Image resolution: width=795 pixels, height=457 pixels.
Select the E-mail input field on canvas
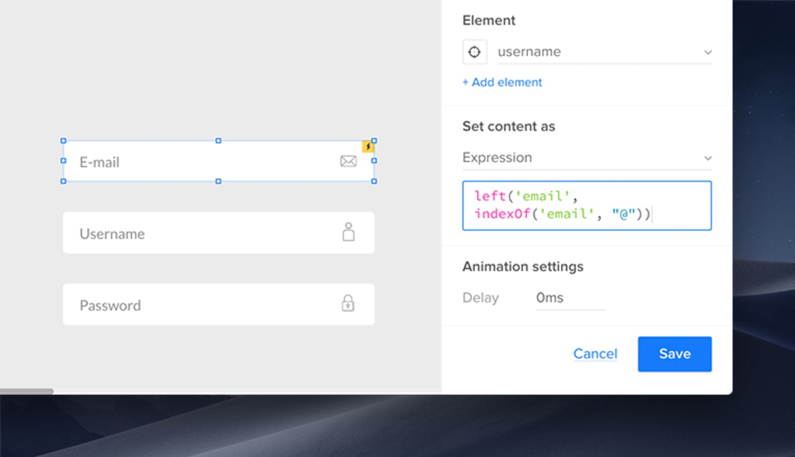point(201,162)
